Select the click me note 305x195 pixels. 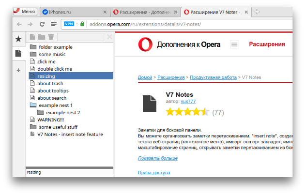click(71, 61)
